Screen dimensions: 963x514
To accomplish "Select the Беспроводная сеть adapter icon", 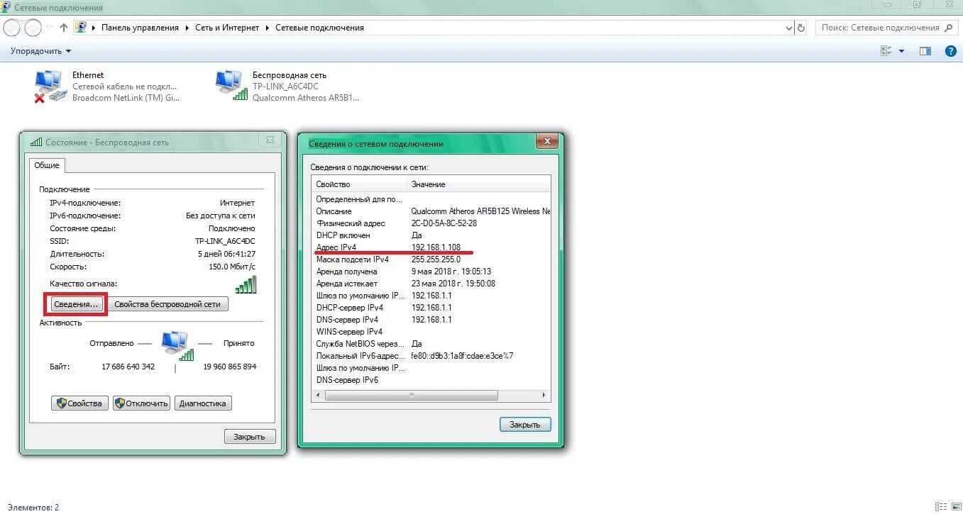I will coord(231,86).
